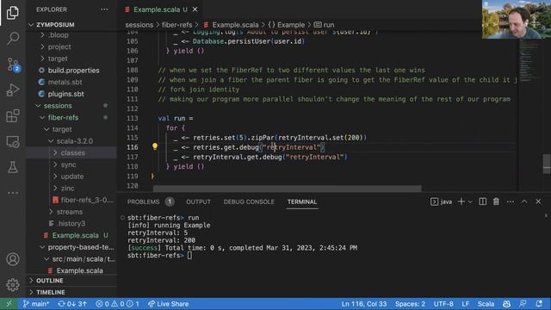Expand the classes folder
The width and height of the screenshot is (551, 310).
pos(71,153)
